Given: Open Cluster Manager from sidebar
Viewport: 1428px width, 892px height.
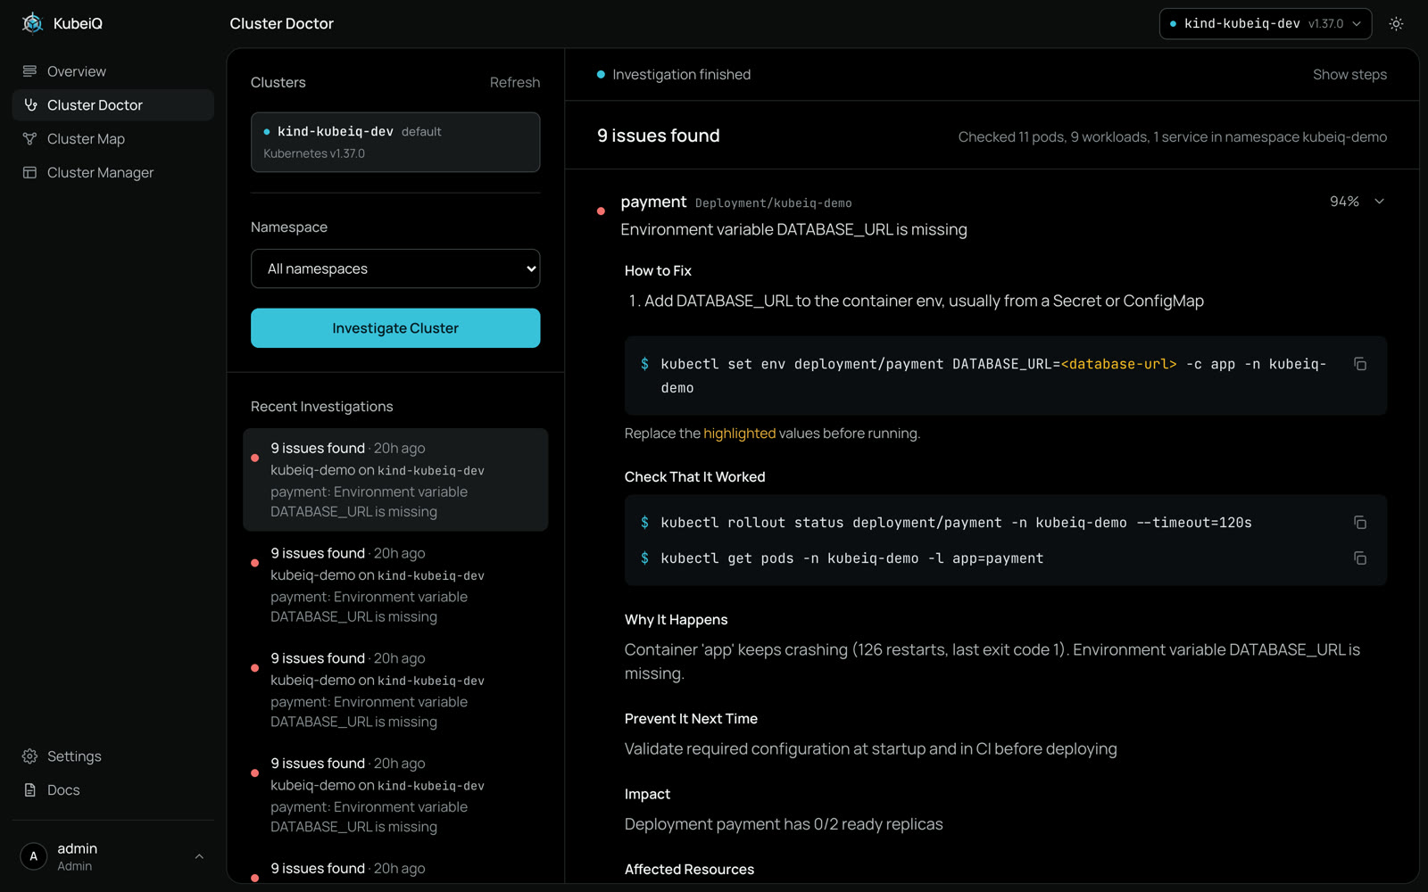Looking at the screenshot, I should pos(112,173).
